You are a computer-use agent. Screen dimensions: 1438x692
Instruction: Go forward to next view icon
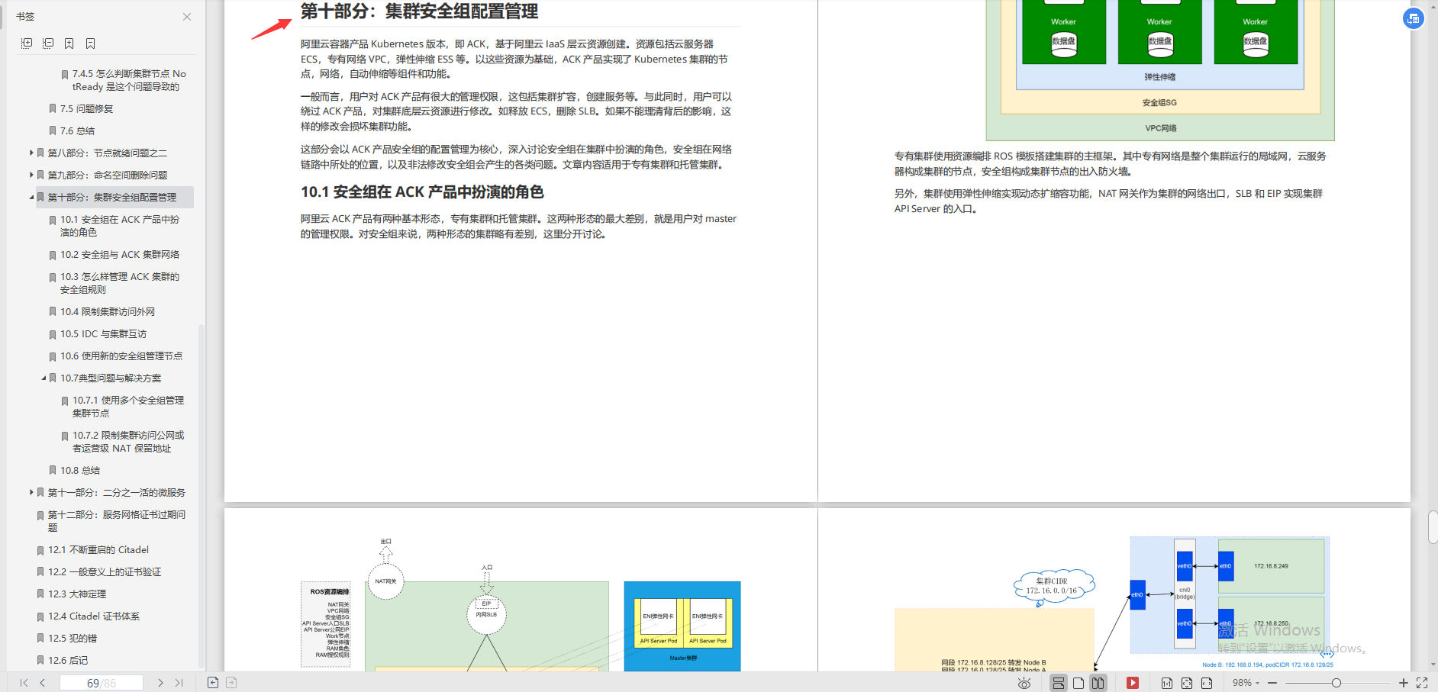pyautogui.click(x=231, y=683)
